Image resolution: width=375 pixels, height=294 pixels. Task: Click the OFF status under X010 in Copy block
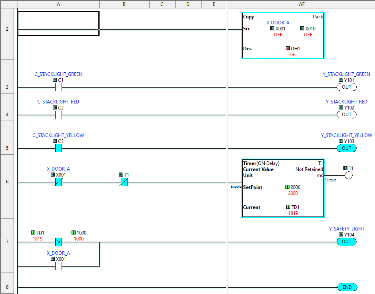308,35
